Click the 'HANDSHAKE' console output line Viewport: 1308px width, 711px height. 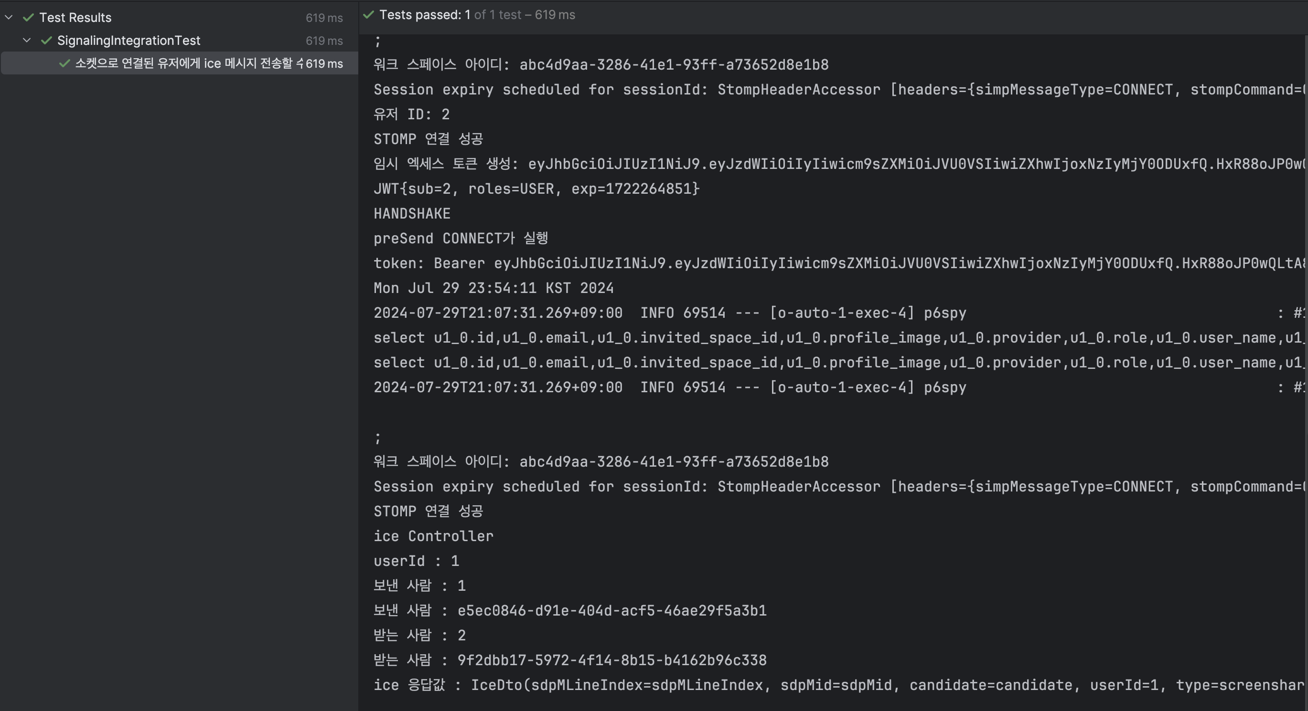412,213
